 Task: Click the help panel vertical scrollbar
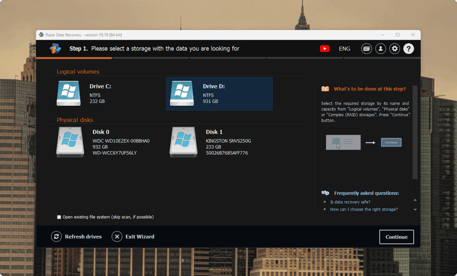415,132
